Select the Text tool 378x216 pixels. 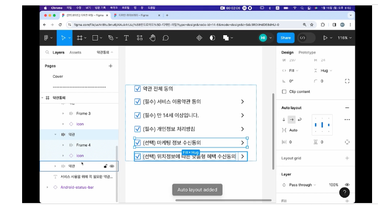coord(126,38)
